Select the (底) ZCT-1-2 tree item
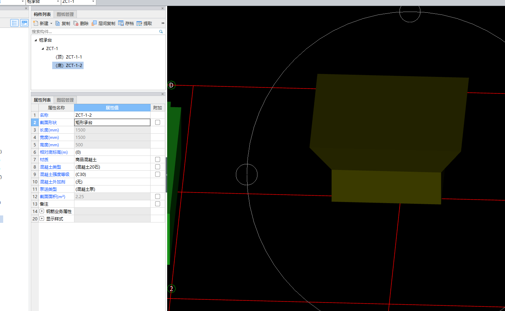 68,66
